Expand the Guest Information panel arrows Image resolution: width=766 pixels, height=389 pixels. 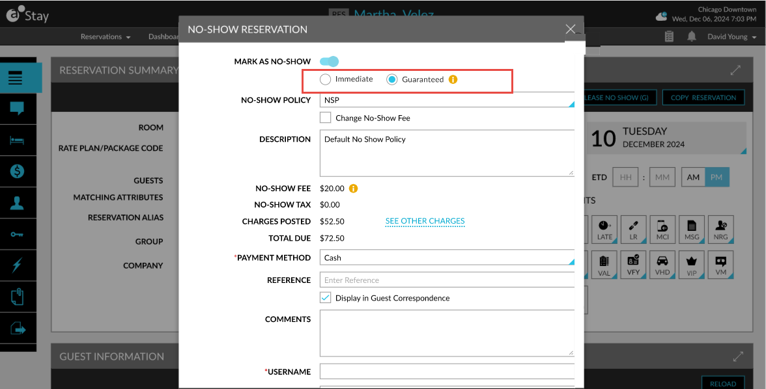pos(737,356)
